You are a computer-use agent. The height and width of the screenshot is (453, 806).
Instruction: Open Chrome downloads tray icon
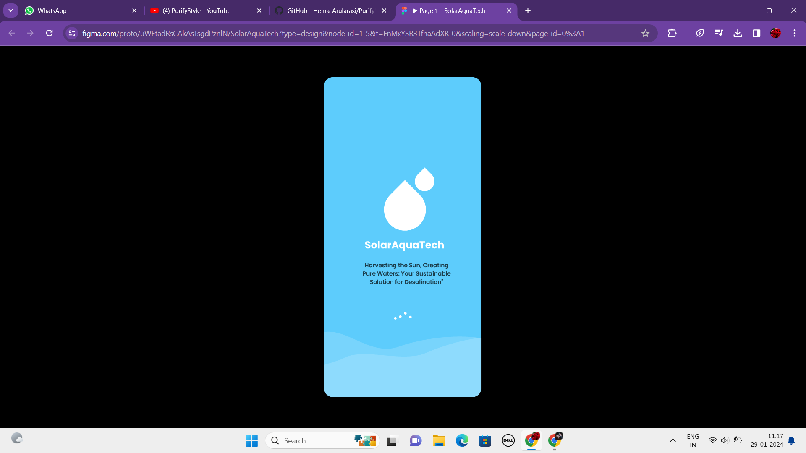point(738,33)
